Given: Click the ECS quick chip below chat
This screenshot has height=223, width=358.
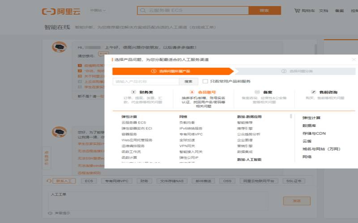Looking at the screenshot, I should click(x=89, y=181).
